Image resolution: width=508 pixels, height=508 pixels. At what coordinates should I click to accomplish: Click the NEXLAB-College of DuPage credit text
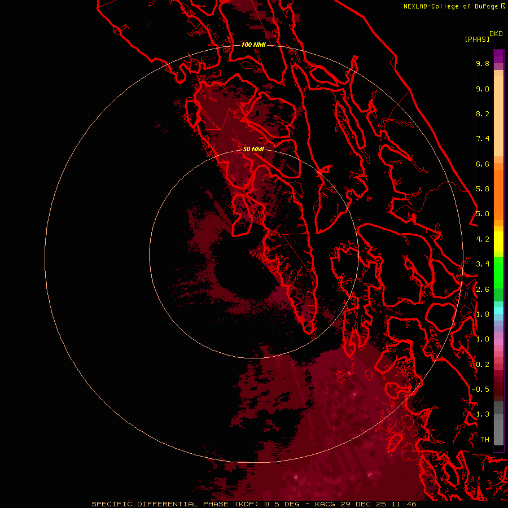click(452, 6)
